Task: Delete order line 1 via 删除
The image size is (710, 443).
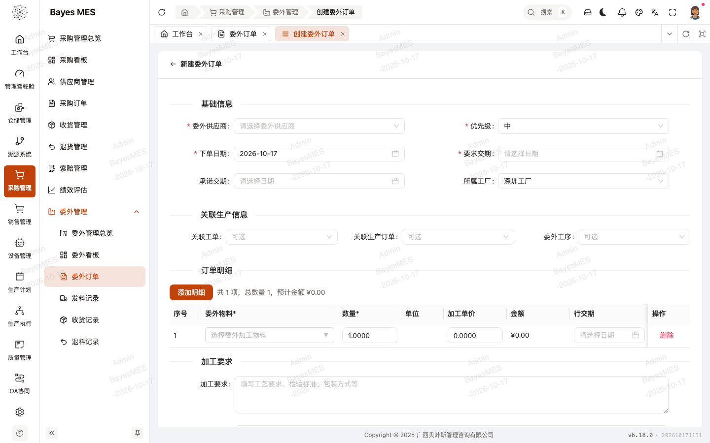Action: tap(667, 335)
